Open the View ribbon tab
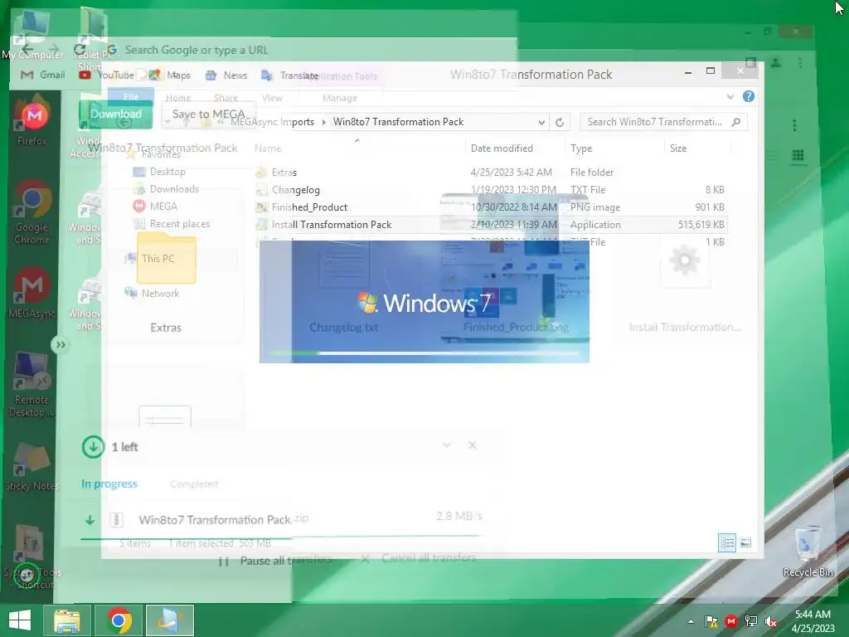849x637 pixels. click(272, 98)
